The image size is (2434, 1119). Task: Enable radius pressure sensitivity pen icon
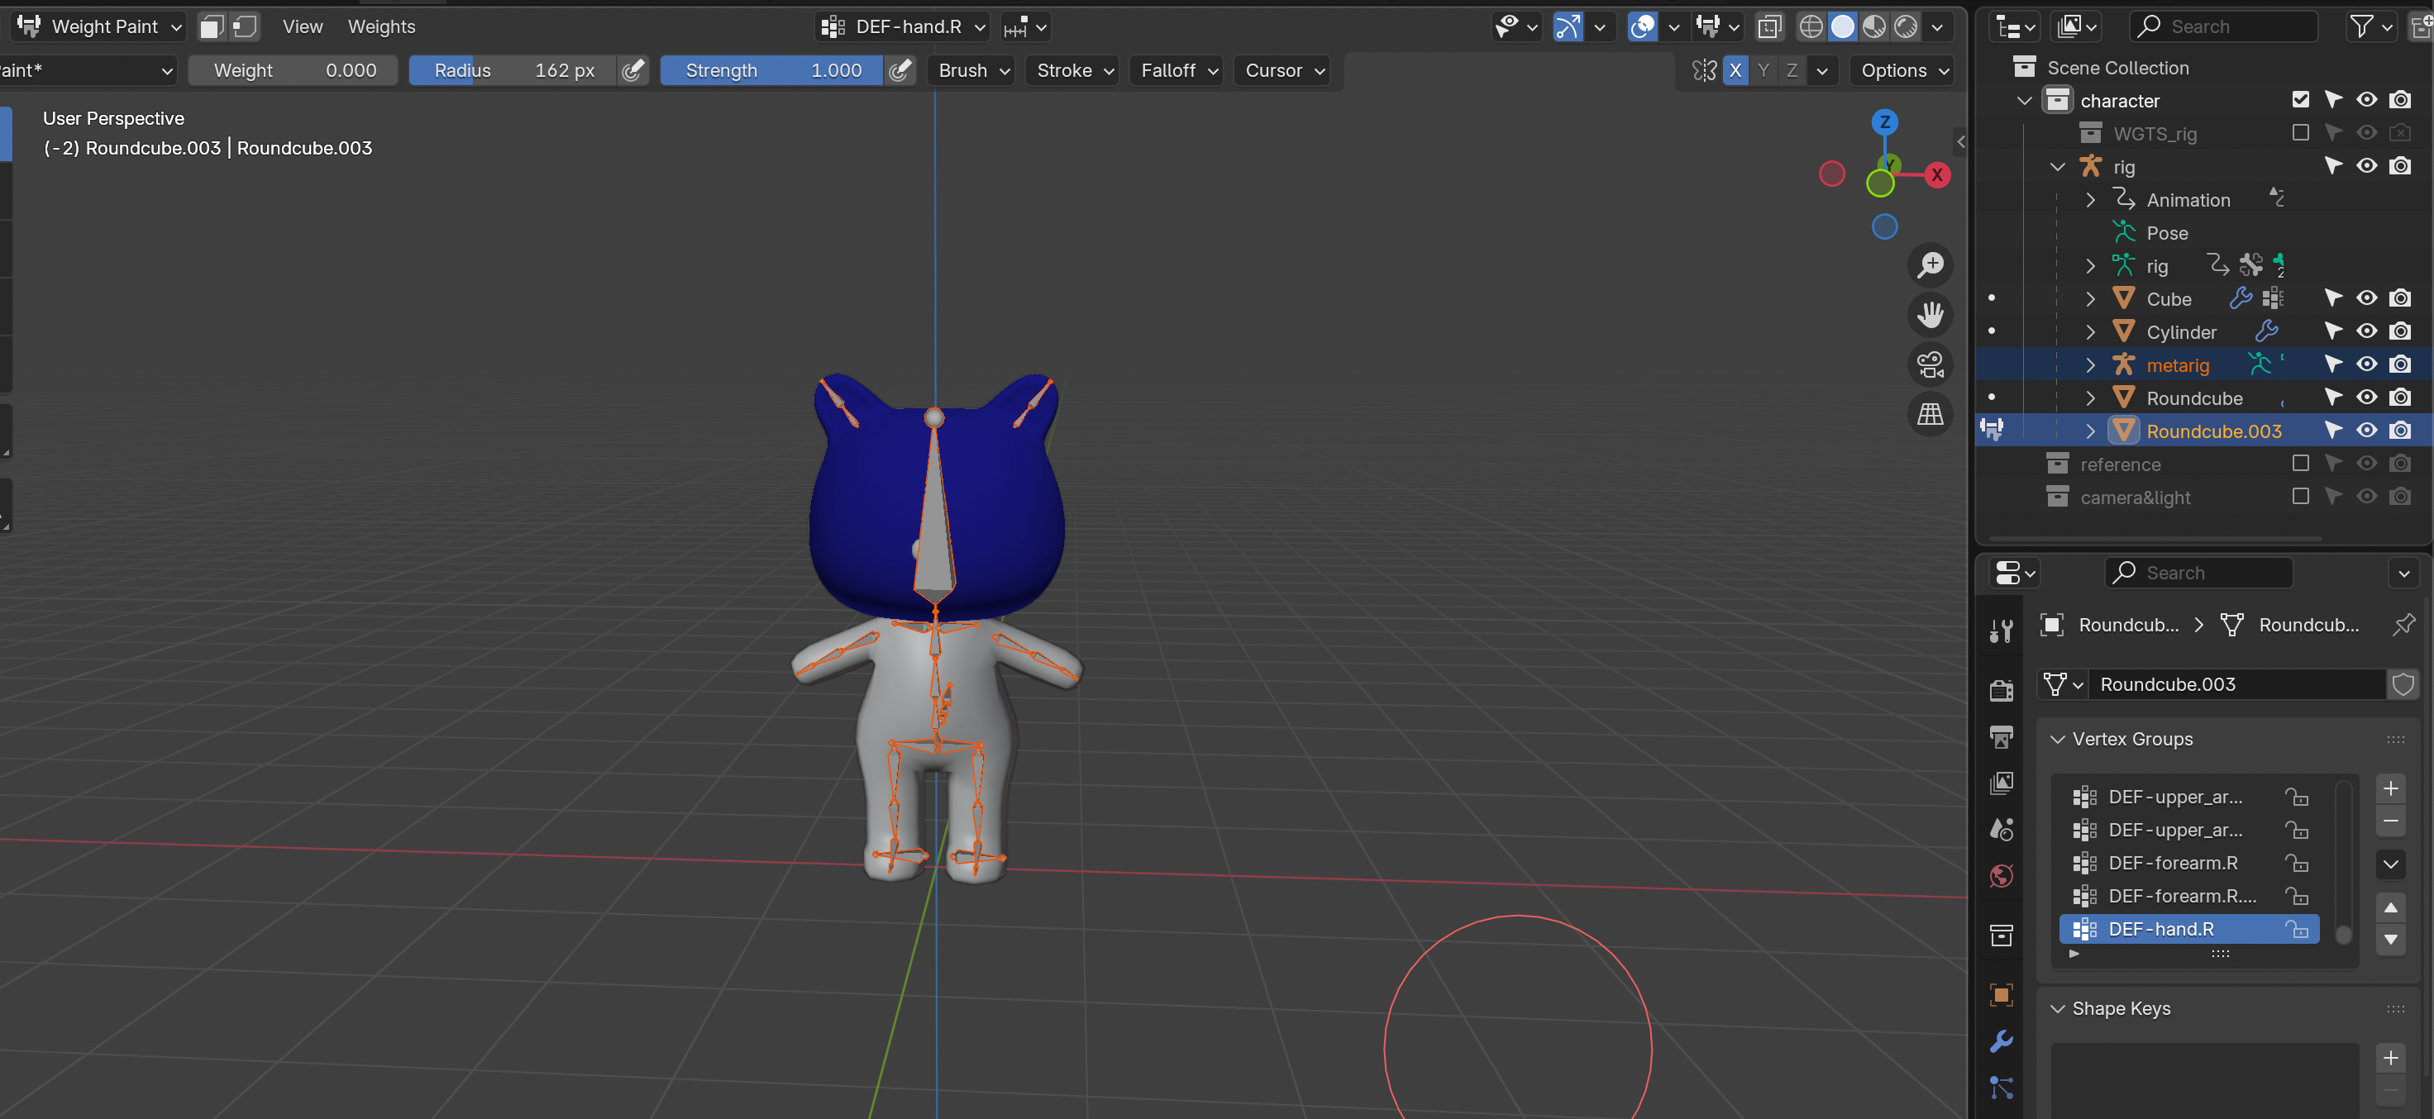click(634, 70)
